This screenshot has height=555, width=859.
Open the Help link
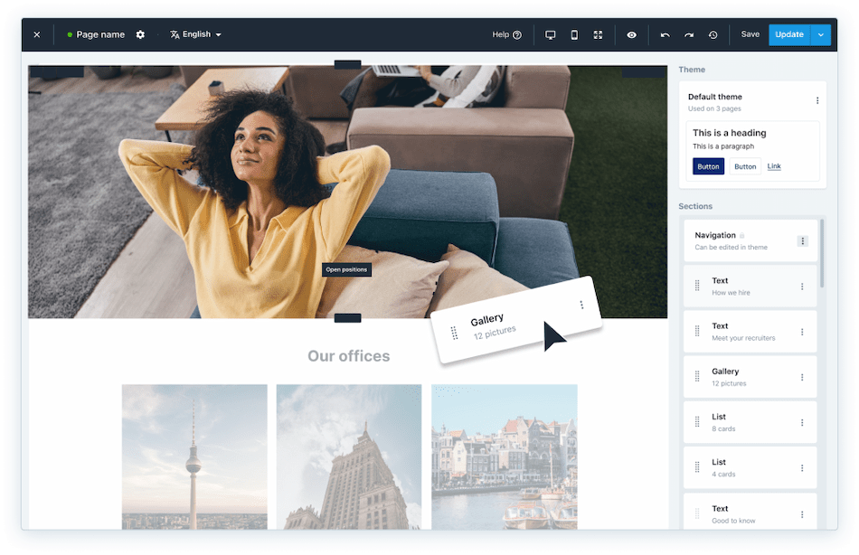point(506,34)
